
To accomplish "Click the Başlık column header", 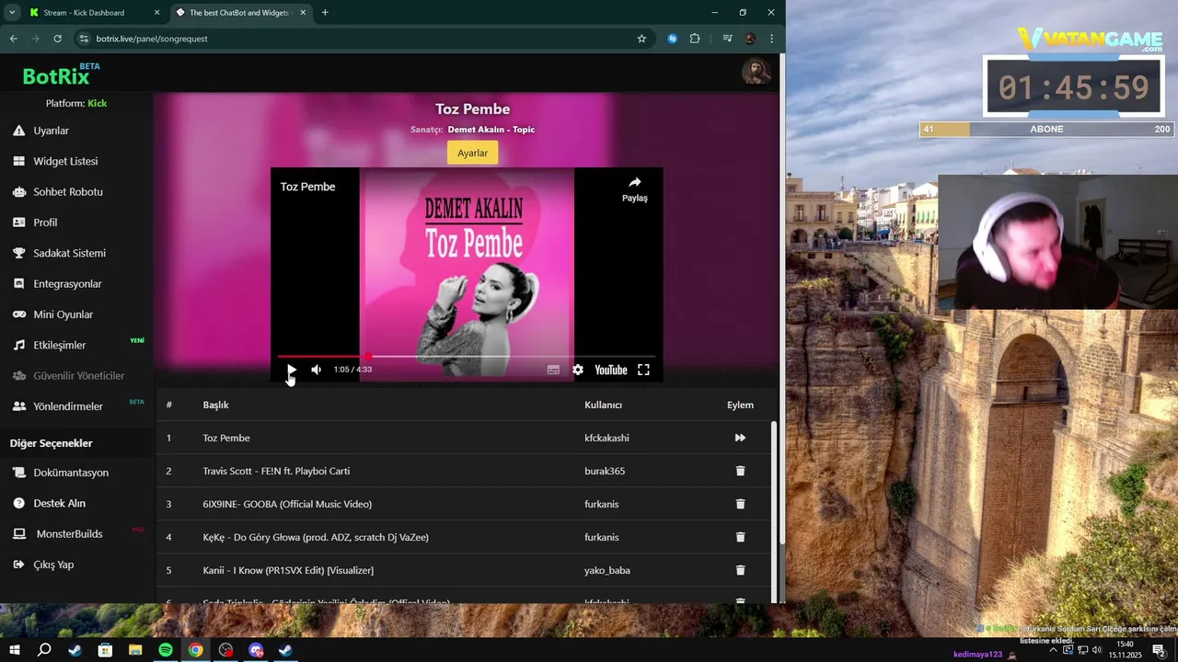I will (215, 405).
